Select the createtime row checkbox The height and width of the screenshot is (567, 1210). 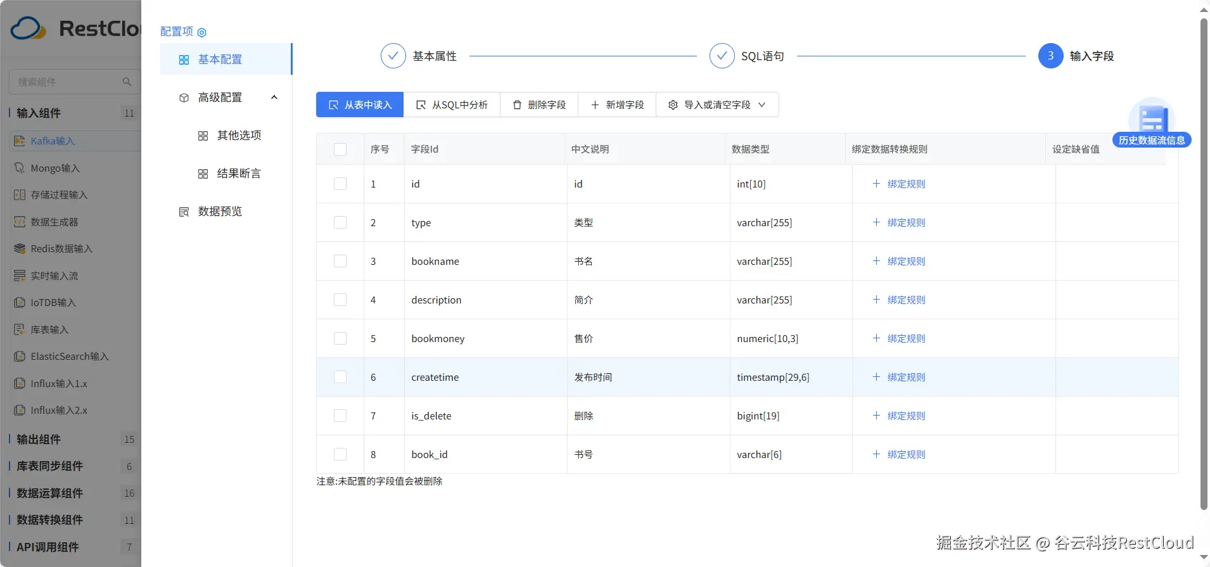click(340, 377)
